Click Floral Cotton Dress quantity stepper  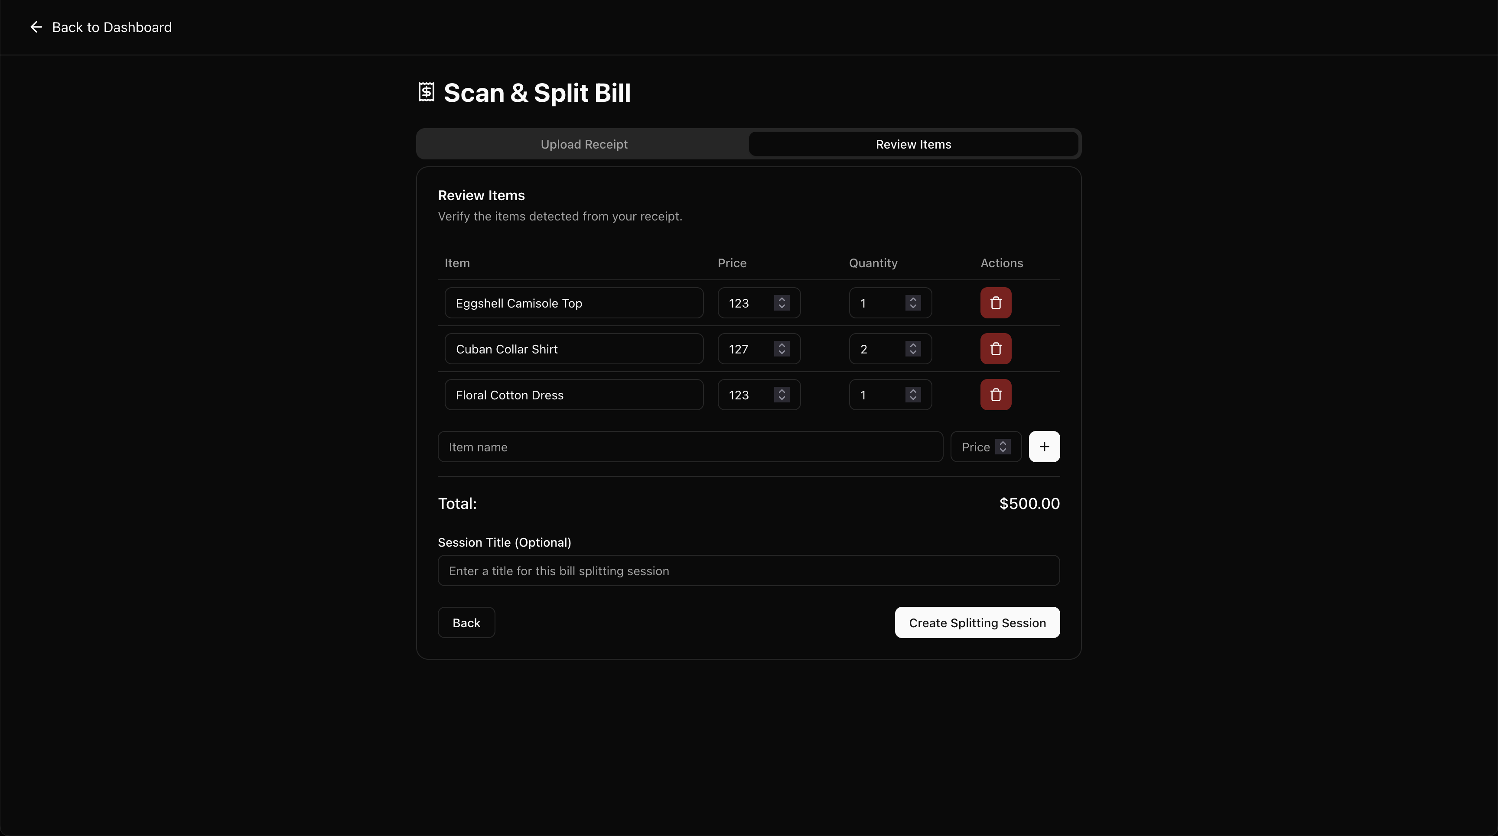pyautogui.click(x=913, y=395)
